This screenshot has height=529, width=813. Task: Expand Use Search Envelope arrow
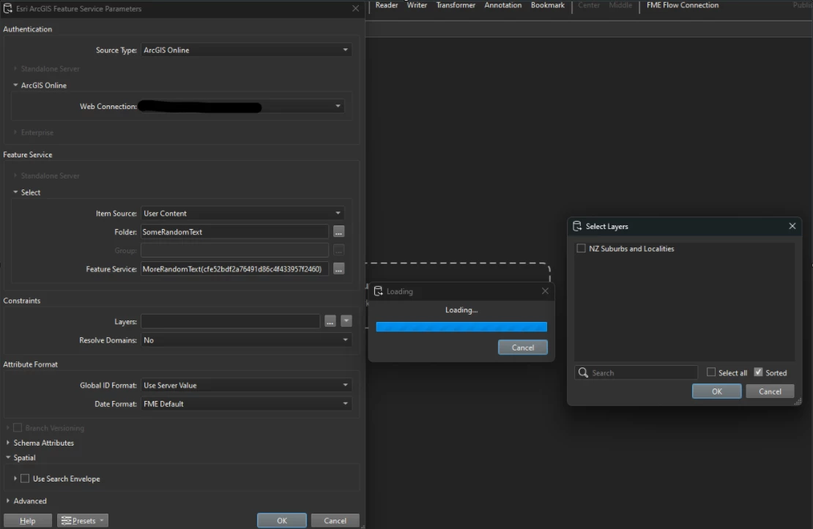pos(15,479)
